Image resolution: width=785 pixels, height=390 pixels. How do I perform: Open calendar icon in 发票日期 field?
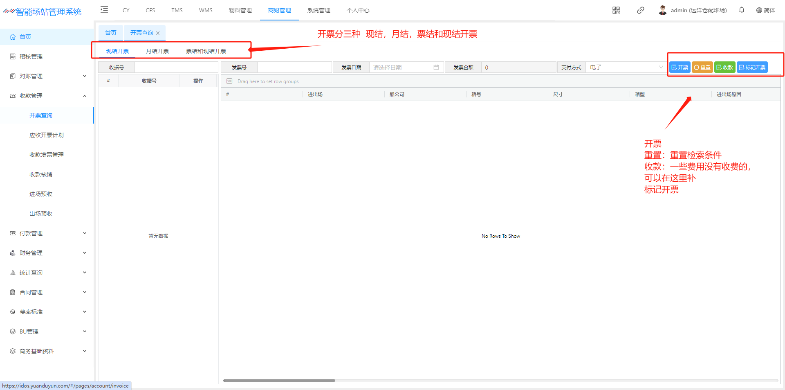[x=436, y=68]
